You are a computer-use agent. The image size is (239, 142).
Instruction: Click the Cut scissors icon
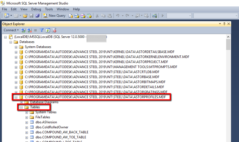click(97, 16)
